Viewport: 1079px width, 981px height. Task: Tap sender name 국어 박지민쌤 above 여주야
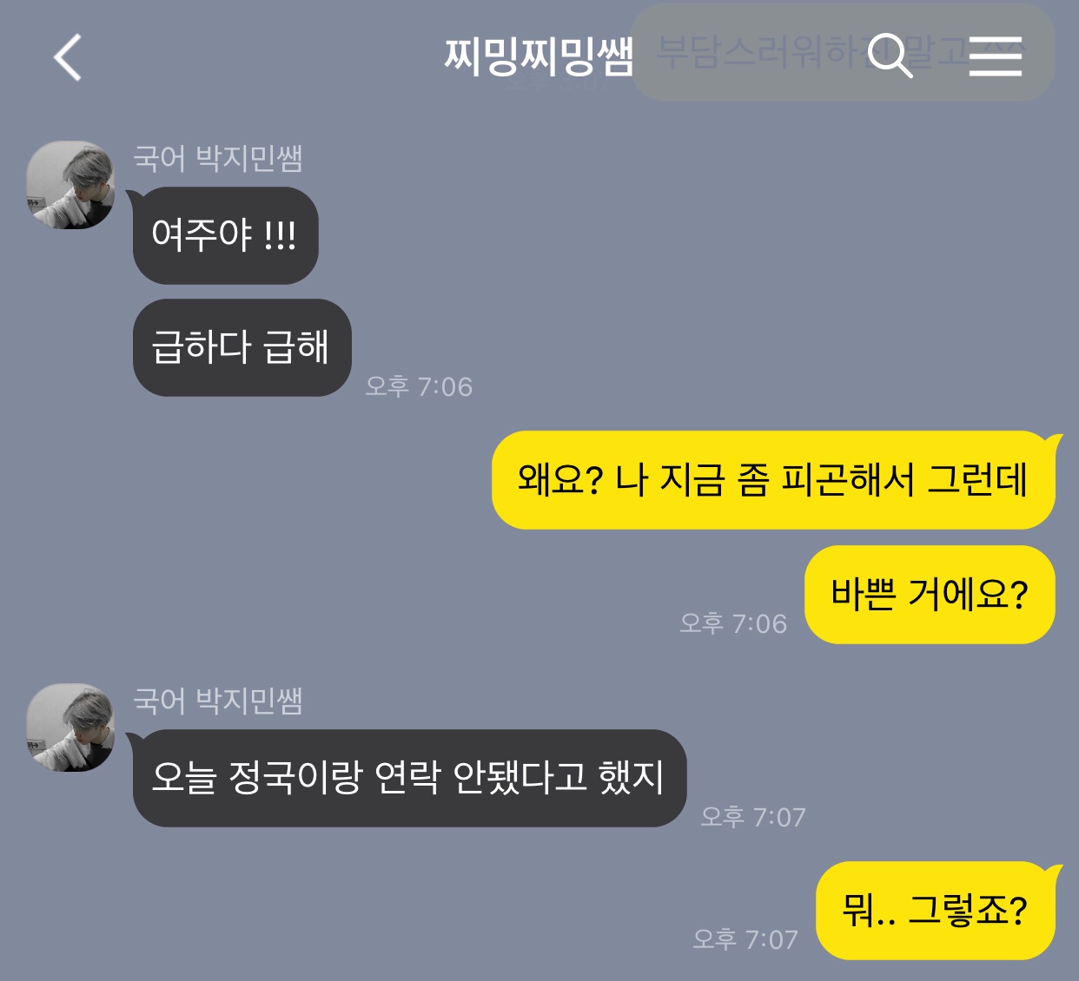click(218, 158)
